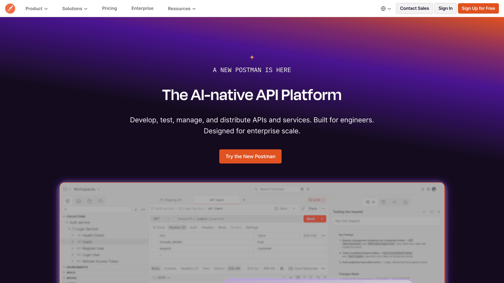This screenshot has width=504, height=283.
Task: Select the Users request in the preview sidebar
Action: 87,242
